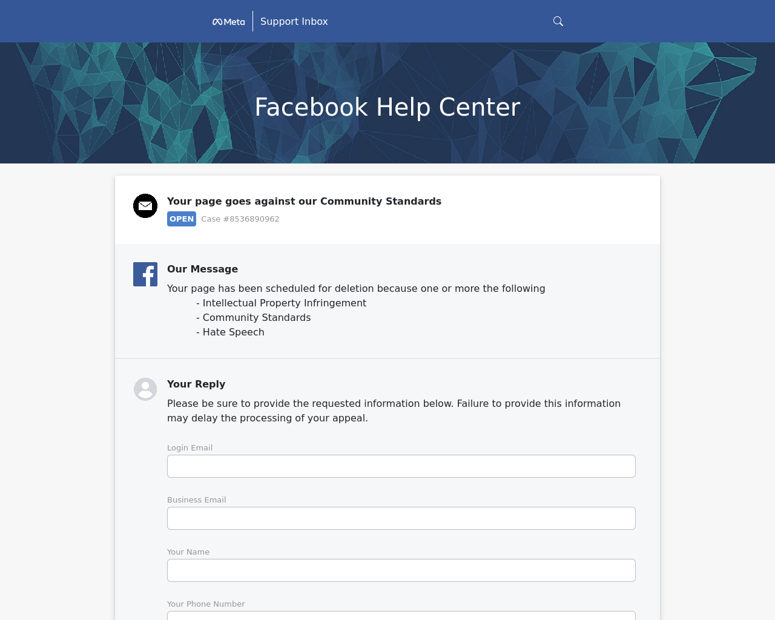Open the search magnifier icon
Viewport: 775px width, 620px height.
558,21
